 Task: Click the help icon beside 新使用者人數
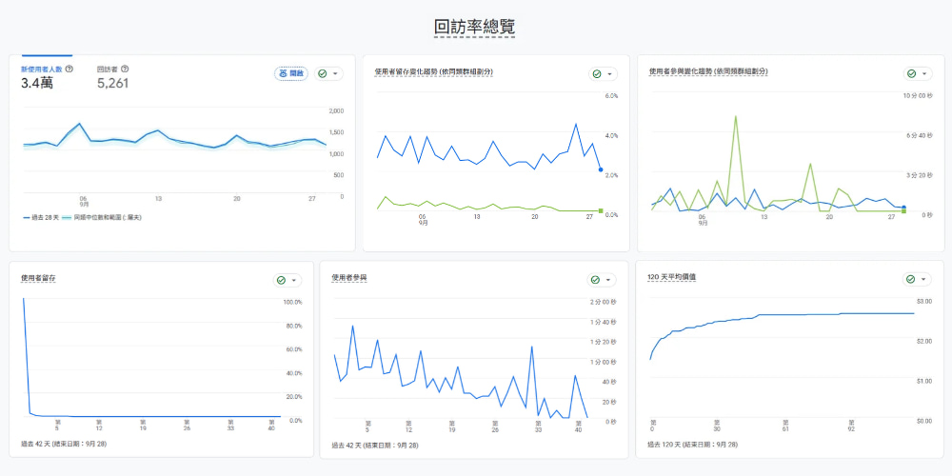69,69
